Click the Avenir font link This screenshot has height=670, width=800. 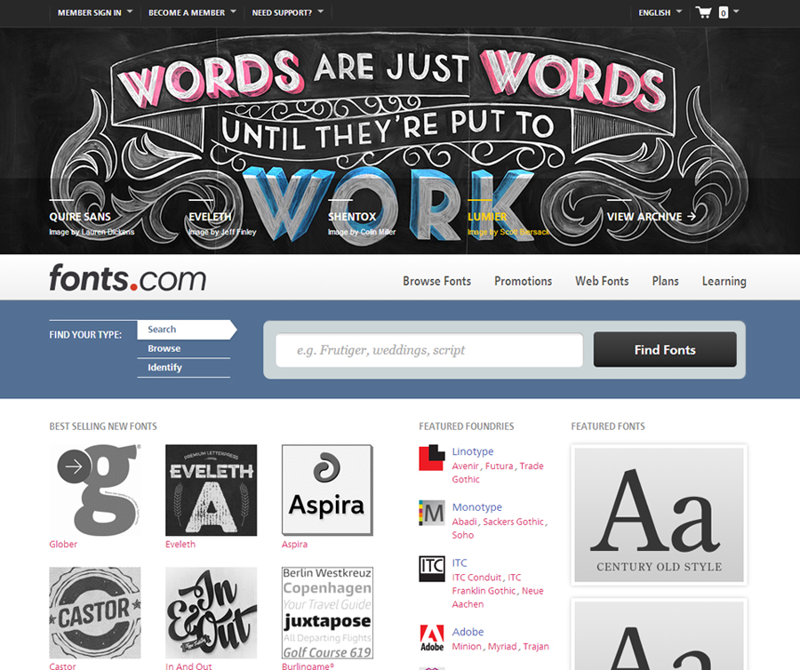(x=465, y=466)
